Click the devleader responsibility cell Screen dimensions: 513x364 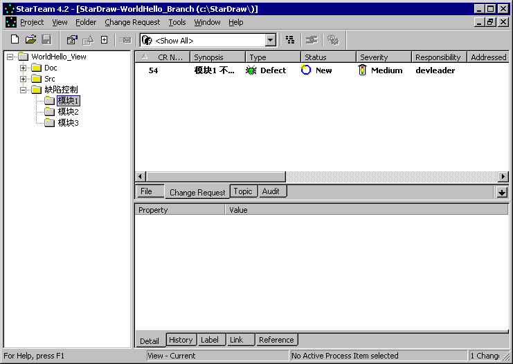click(x=435, y=70)
